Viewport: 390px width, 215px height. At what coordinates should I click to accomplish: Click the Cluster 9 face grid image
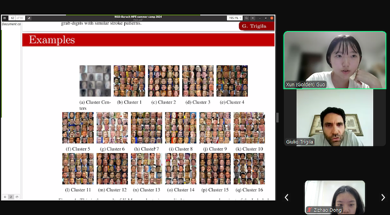tap(215, 128)
